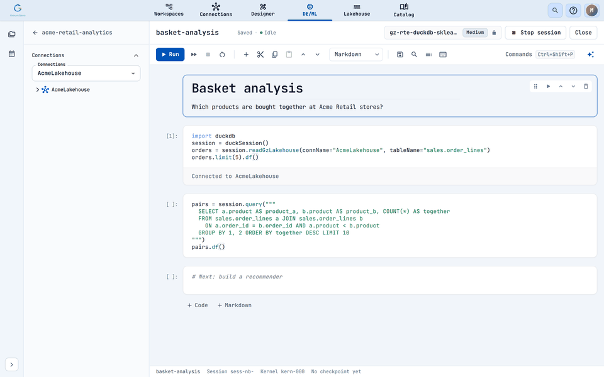Run the Basket analysis cell via its play icon
Screen dimensions: 604x377
click(x=548, y=87)
